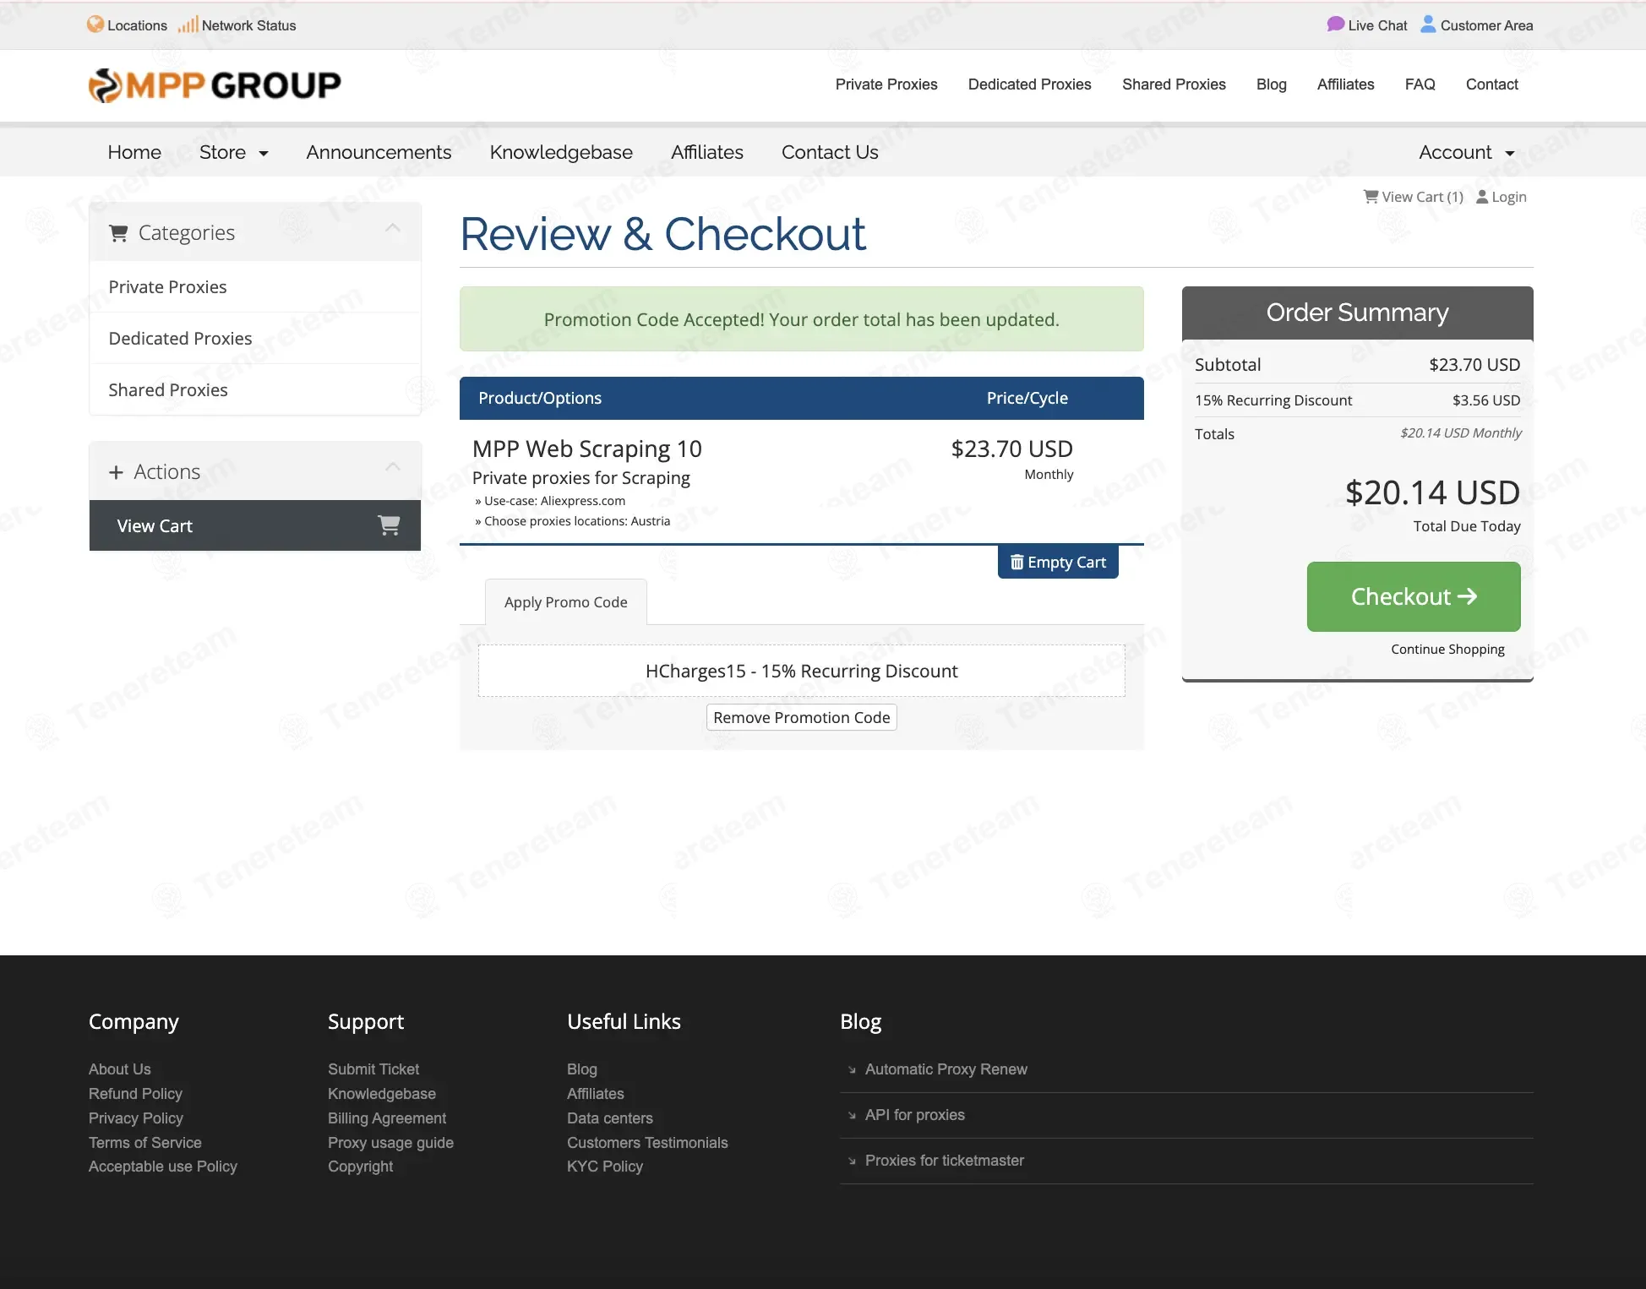This screenshot has width=1646, height=1289.
Task: Click the Locations globe icon
Action: point(95,24)
